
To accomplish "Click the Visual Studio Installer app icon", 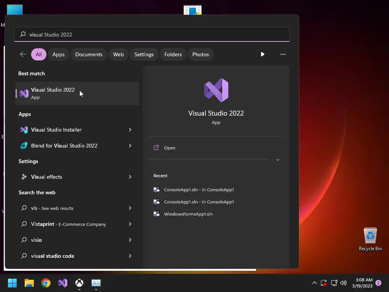I will click(x=24, y=130).
